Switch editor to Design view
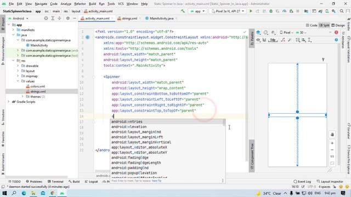This screenshot has height=197, width=351. coord(338,25)
